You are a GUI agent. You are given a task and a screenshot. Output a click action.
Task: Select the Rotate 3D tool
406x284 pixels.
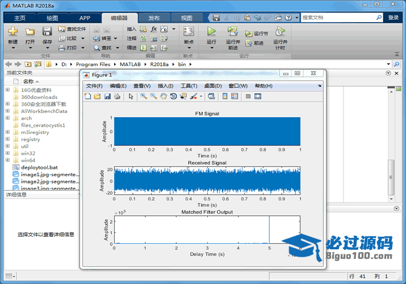tap(173, 97)
